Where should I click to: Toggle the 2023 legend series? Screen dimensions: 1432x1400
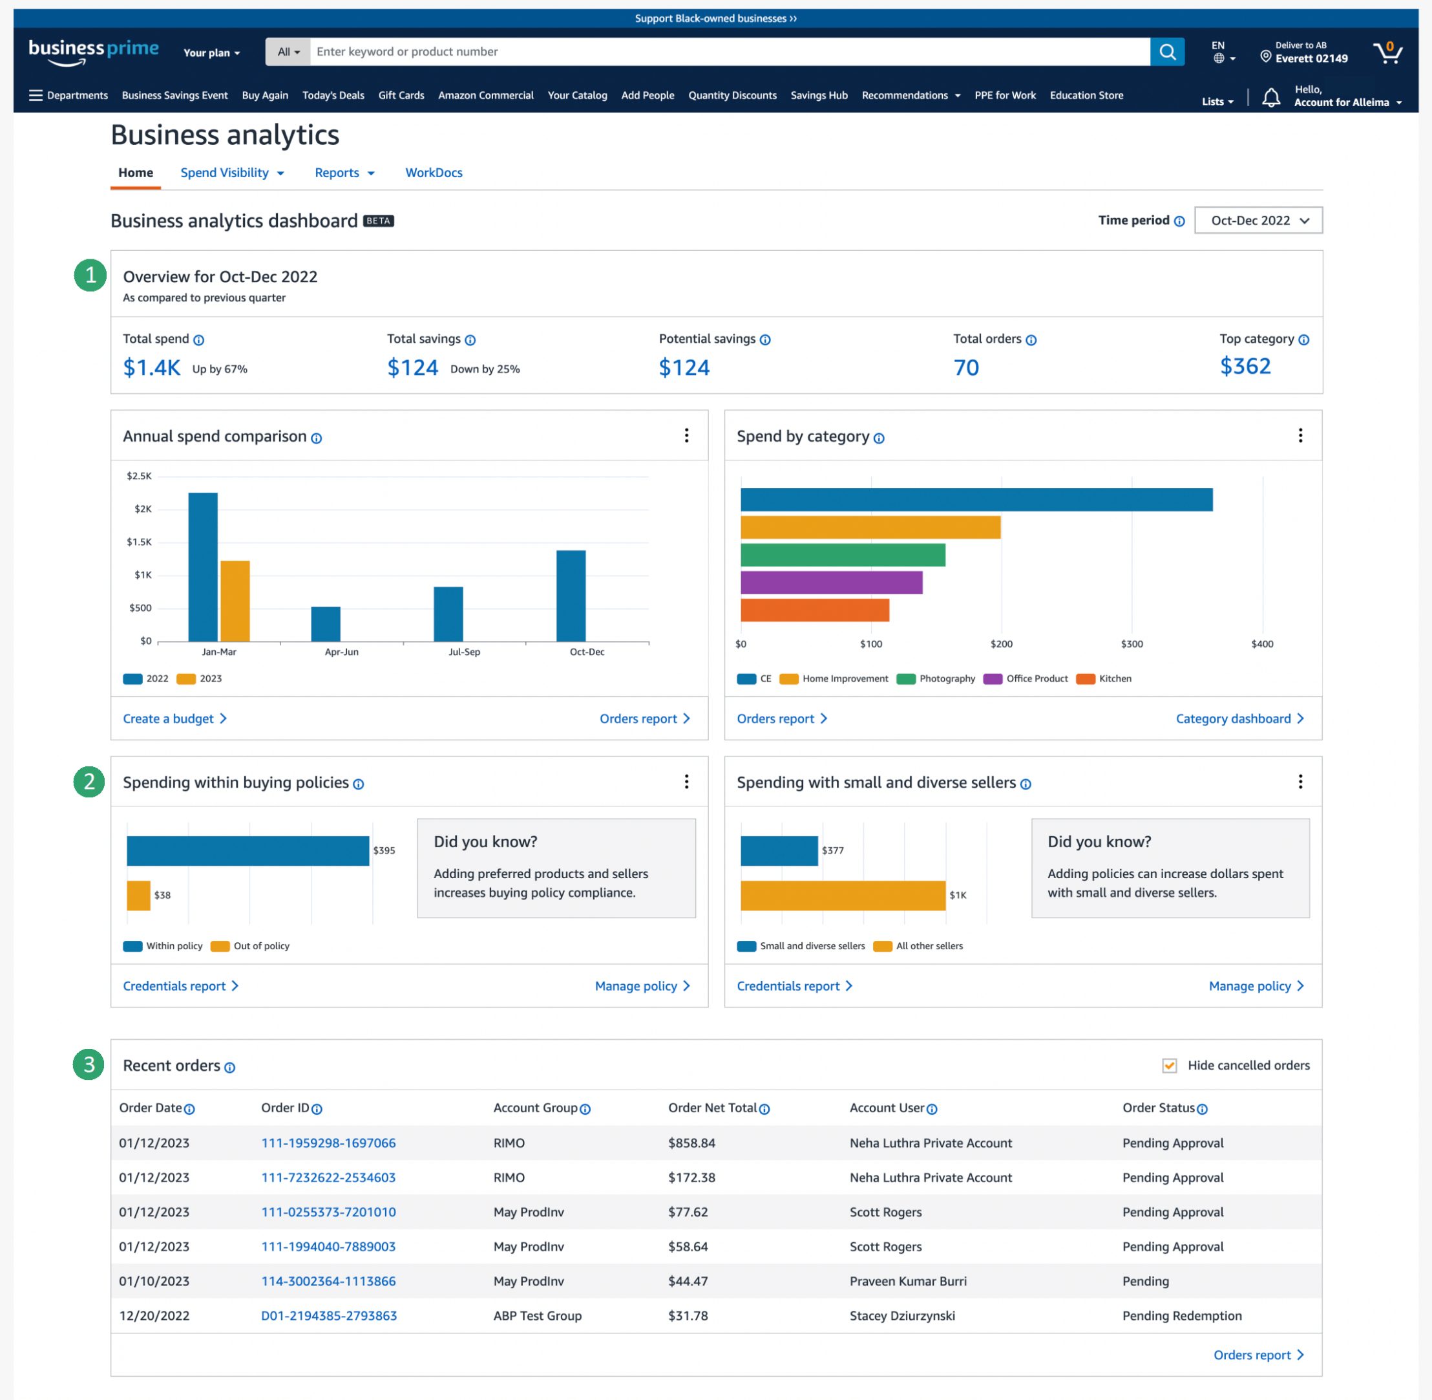point(199,679)
